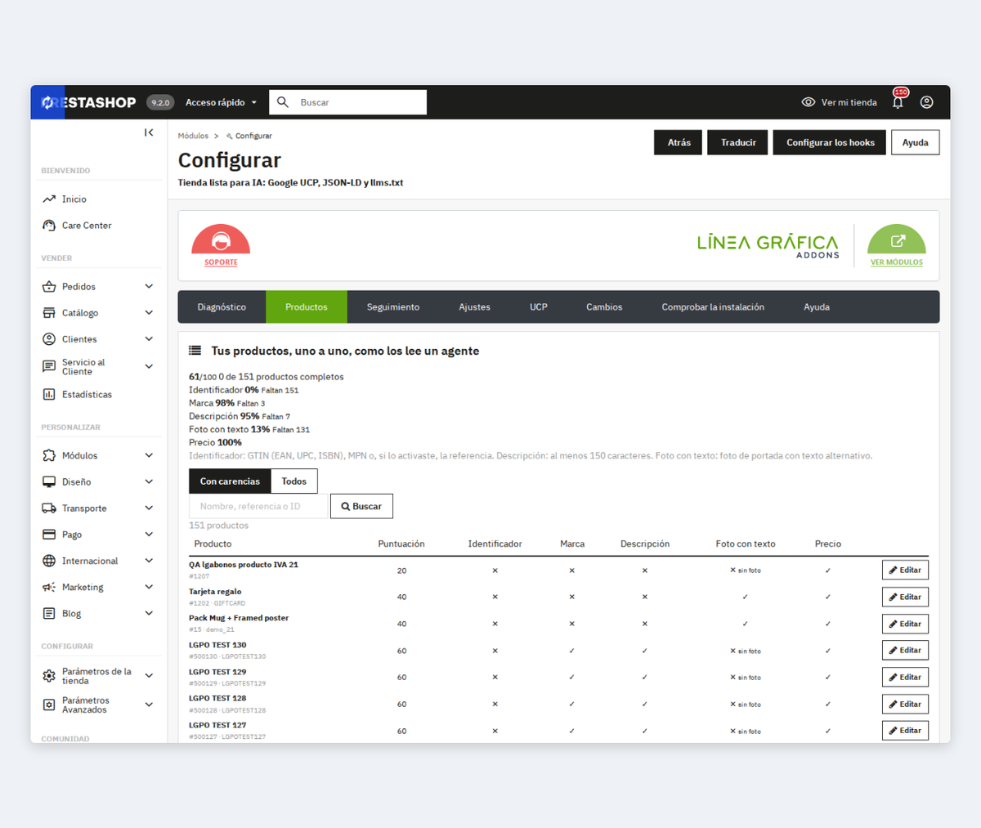Open Estadísticas in the sidebar
This screenshot has height=828, width=981.
87,394
